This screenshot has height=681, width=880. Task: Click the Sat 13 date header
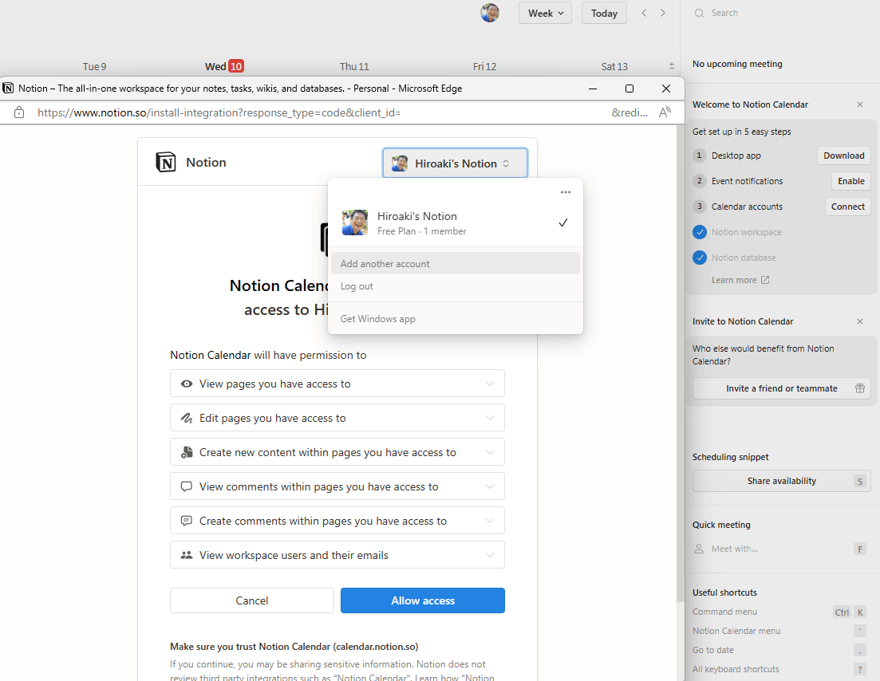point(614,66)
